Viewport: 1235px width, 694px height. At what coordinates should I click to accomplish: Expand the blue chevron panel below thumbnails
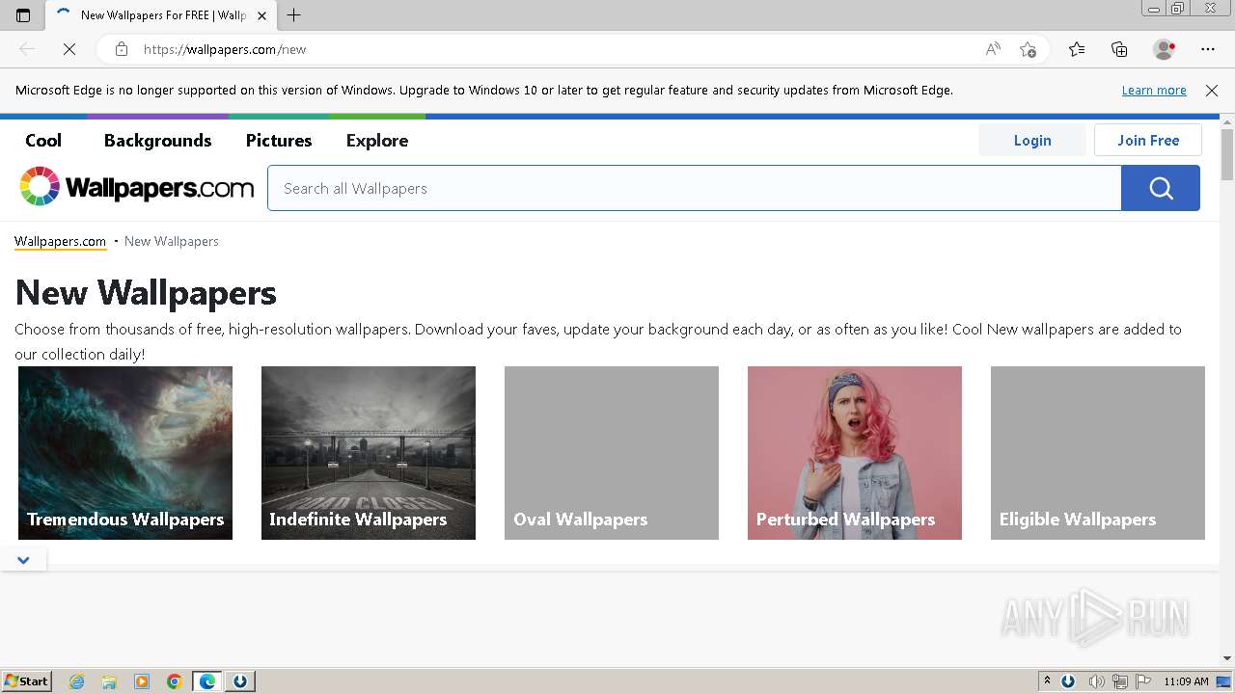(23, 559)
